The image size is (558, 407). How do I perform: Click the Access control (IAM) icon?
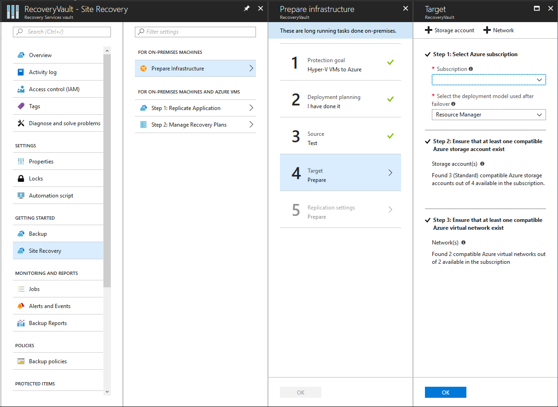click(x=21, y=89)
